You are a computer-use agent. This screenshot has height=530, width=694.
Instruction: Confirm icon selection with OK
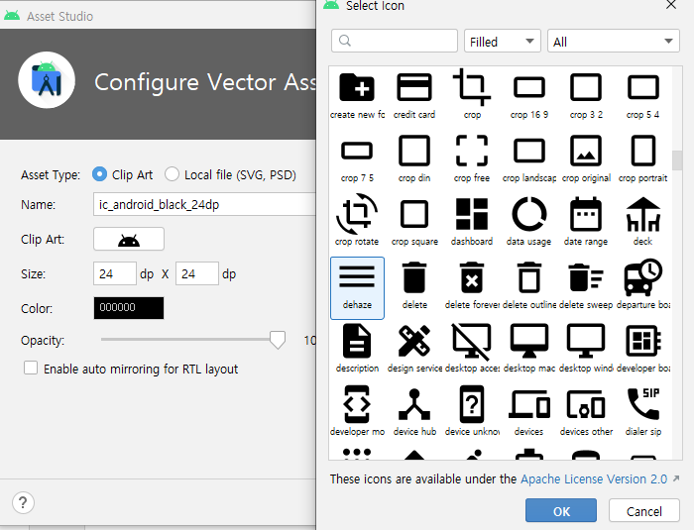tap(561, 511)
